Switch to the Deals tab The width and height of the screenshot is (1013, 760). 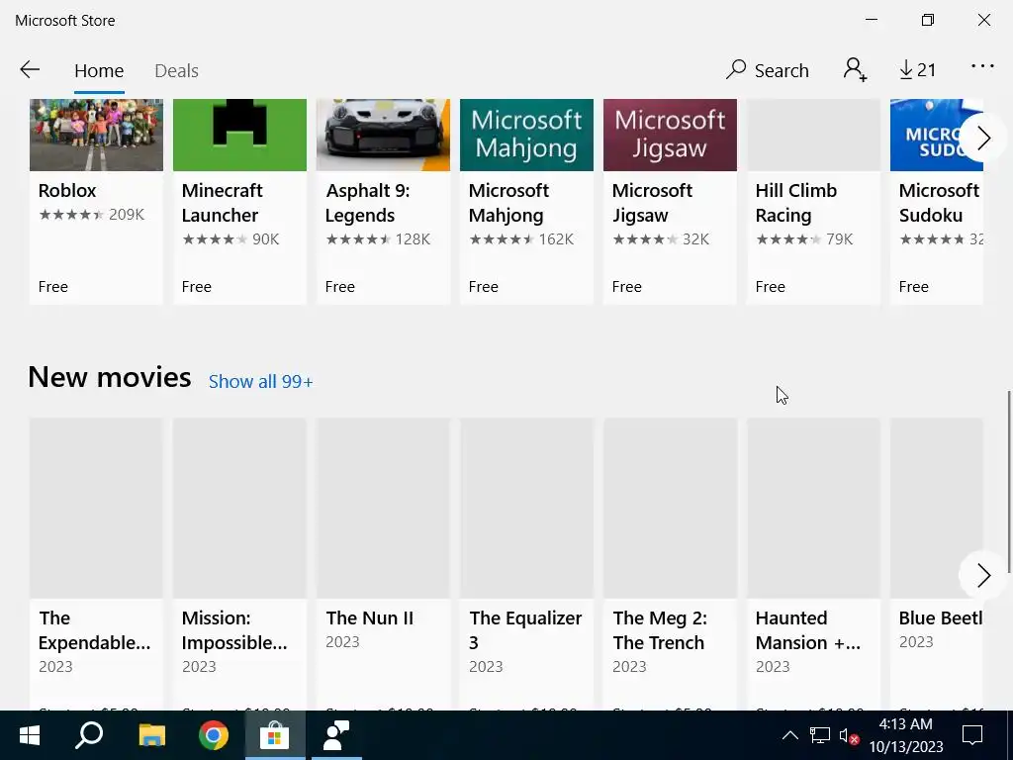[176, 70]
